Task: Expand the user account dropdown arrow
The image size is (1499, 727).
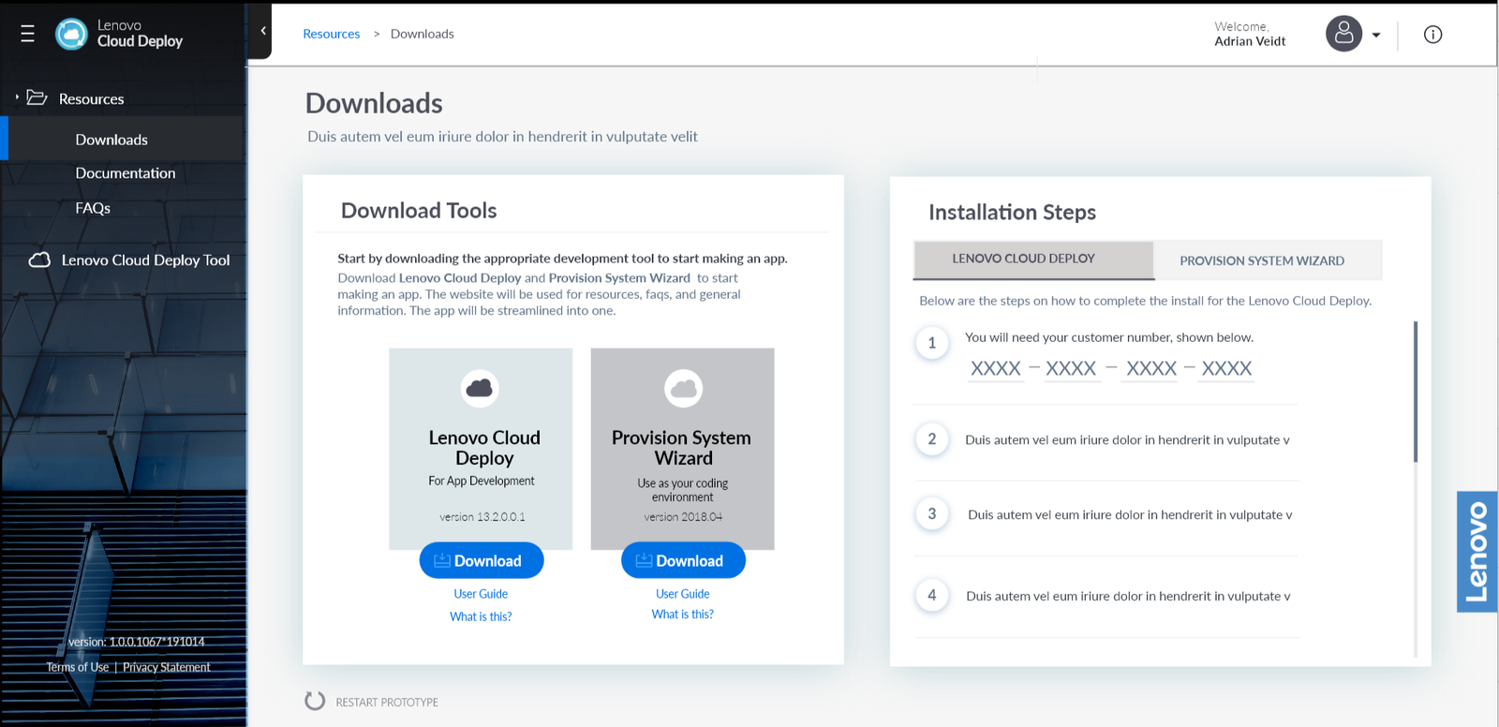Action: coord(1376,36)
